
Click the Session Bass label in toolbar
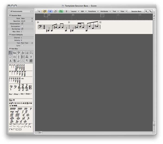[x=136, y=11]
